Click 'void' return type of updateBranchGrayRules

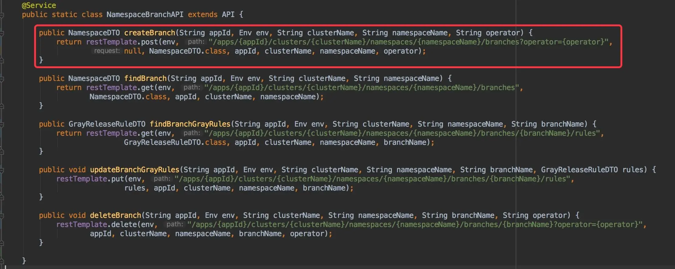tap(77, 169)
